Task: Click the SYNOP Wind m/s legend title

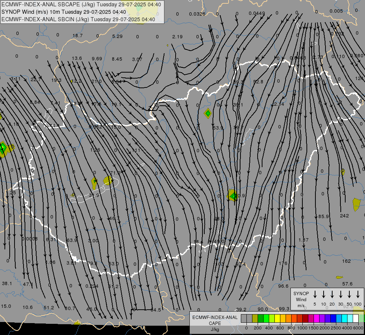Action: coord(301,299)
